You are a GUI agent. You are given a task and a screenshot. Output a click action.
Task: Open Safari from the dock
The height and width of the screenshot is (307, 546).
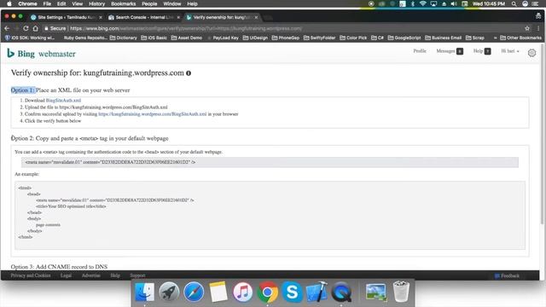[194, 292]
